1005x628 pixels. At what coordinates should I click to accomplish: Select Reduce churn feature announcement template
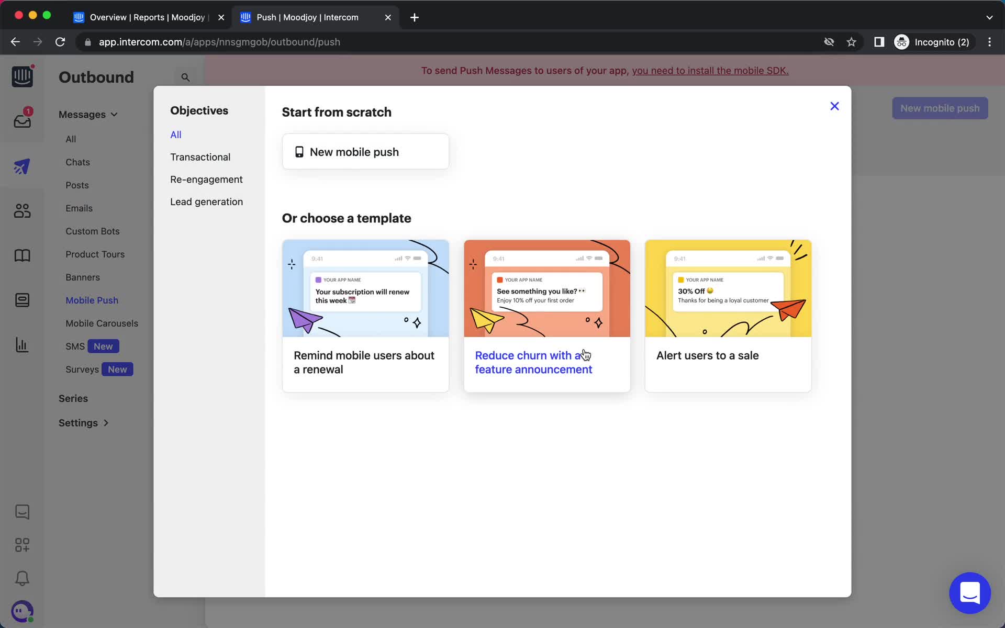tap(546, 316)
